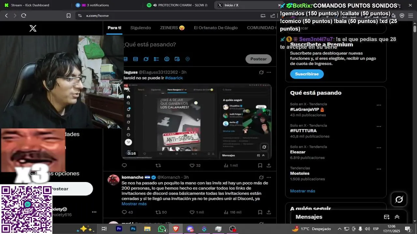
Task: Open Photoshop from taskbar
Action: coord(133,229)
